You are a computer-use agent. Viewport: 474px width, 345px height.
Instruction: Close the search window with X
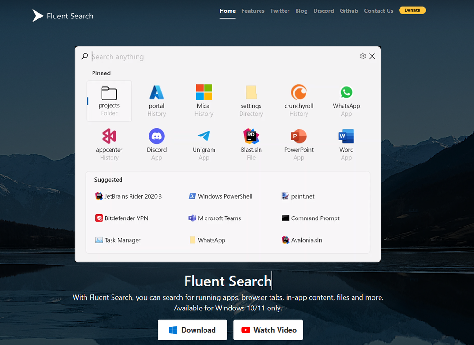pyautogui.click(x=372, y=56)
